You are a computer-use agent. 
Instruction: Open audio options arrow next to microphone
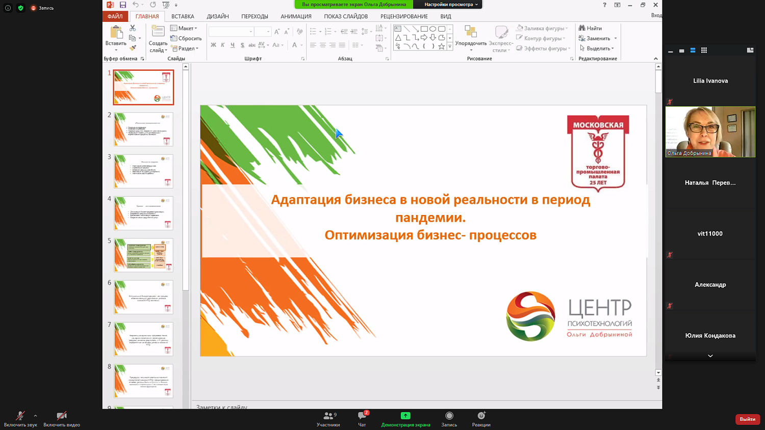pos(35,416)
